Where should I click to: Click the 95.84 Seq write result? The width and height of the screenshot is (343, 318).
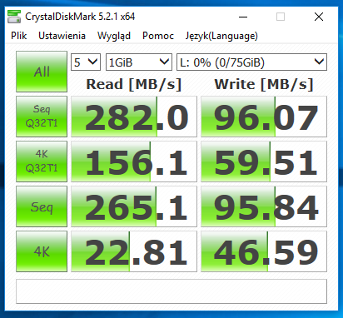264,206
